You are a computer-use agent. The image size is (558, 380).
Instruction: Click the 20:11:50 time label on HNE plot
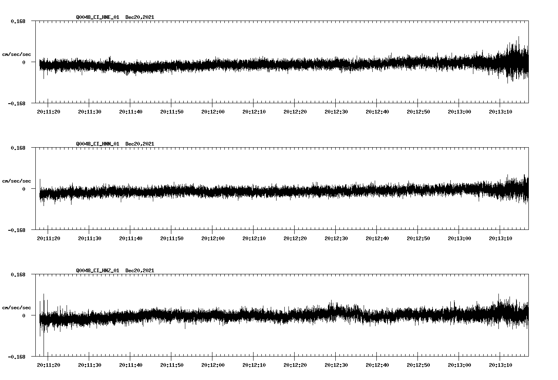click(x=172, y=112)
